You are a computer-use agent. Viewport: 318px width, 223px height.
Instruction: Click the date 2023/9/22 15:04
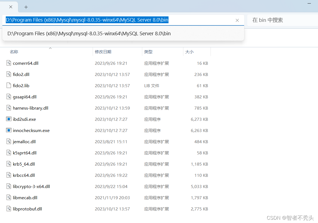pyautogui.click(x=111, y=187)
